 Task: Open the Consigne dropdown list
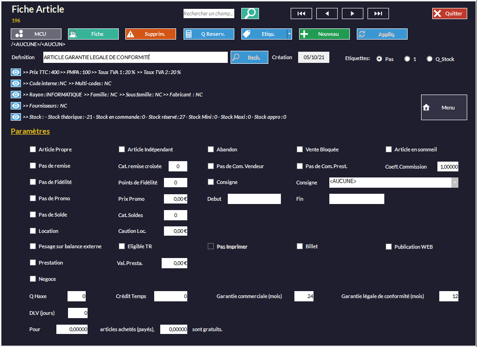point(455,183)
